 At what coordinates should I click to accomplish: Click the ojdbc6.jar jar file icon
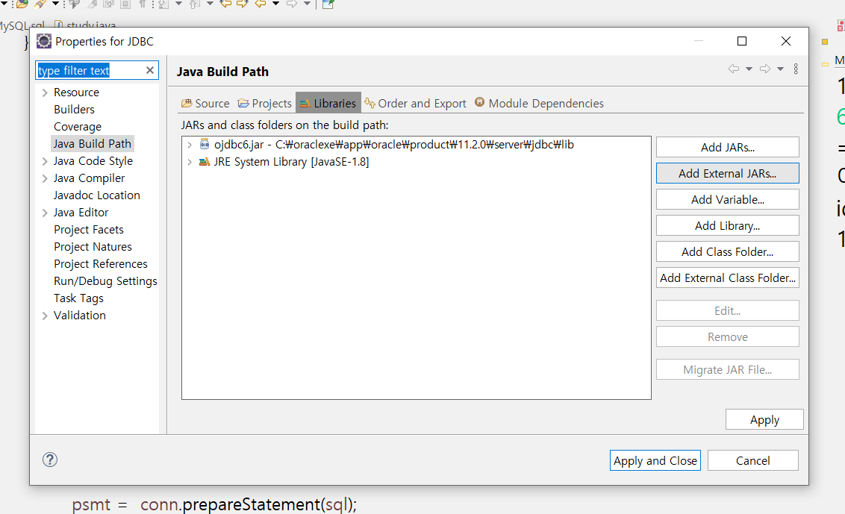205,144
